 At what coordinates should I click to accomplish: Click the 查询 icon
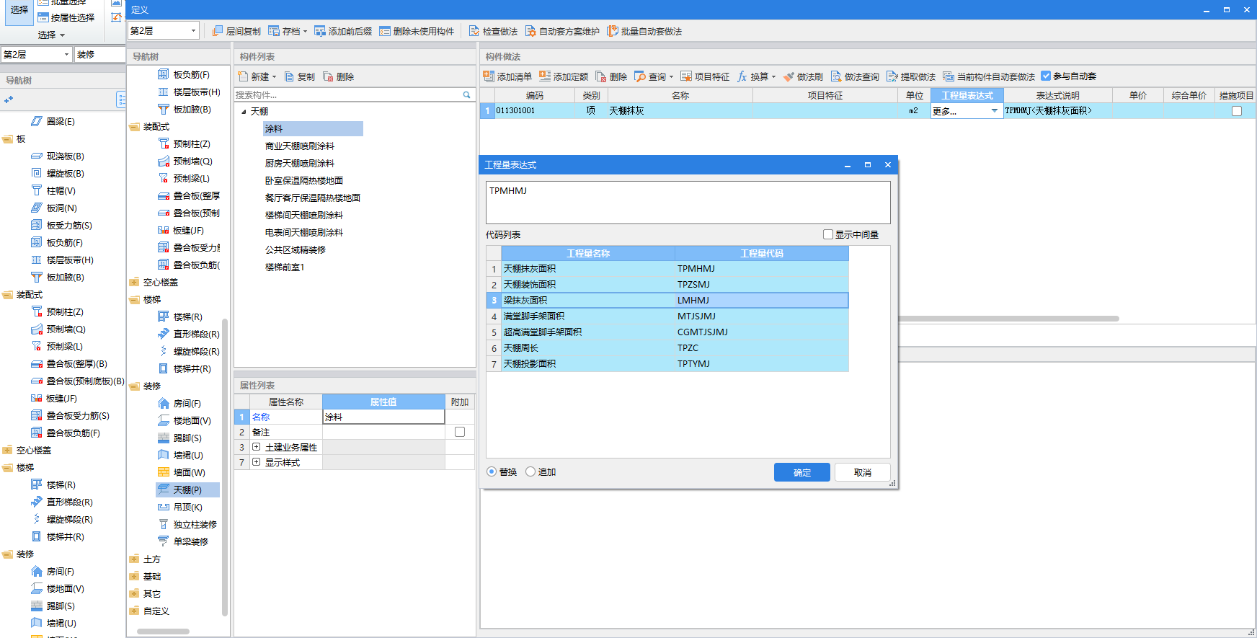[x=640, y=76]
